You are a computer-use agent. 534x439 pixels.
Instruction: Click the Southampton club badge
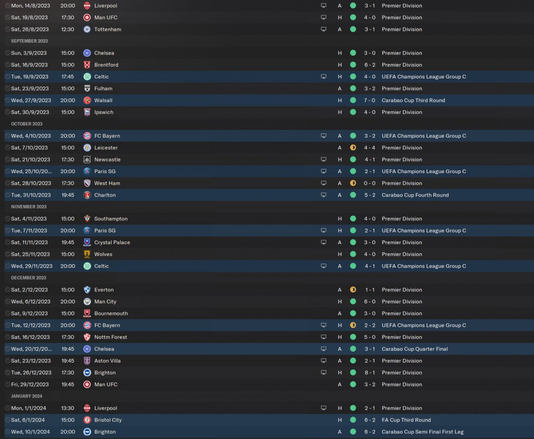click(x=87, y=219)
